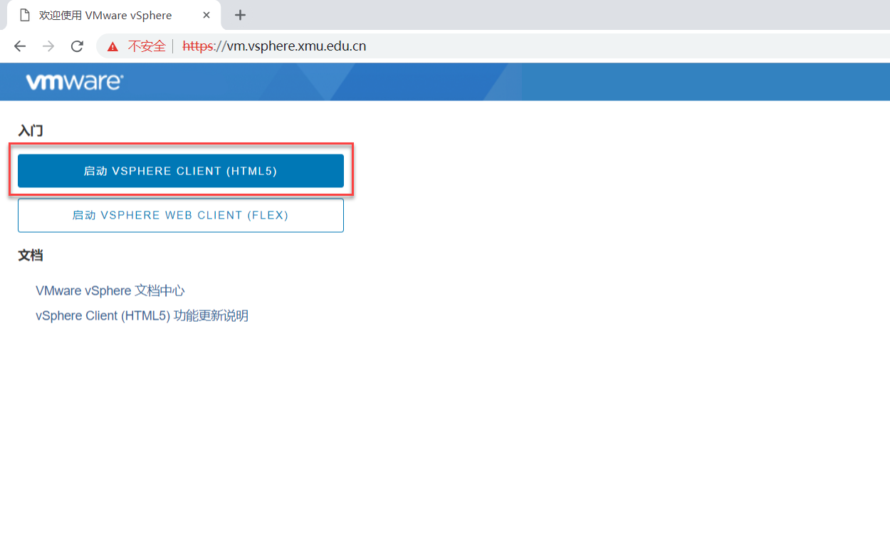Click the empty tab strip area
This screenshot has width=890, height=534.
[x=570, y=15]
